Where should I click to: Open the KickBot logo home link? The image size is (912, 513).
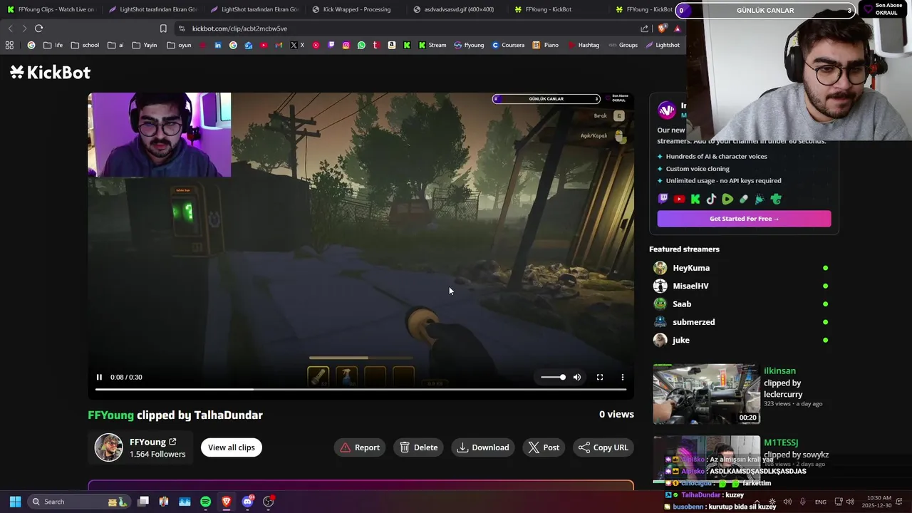51,72
